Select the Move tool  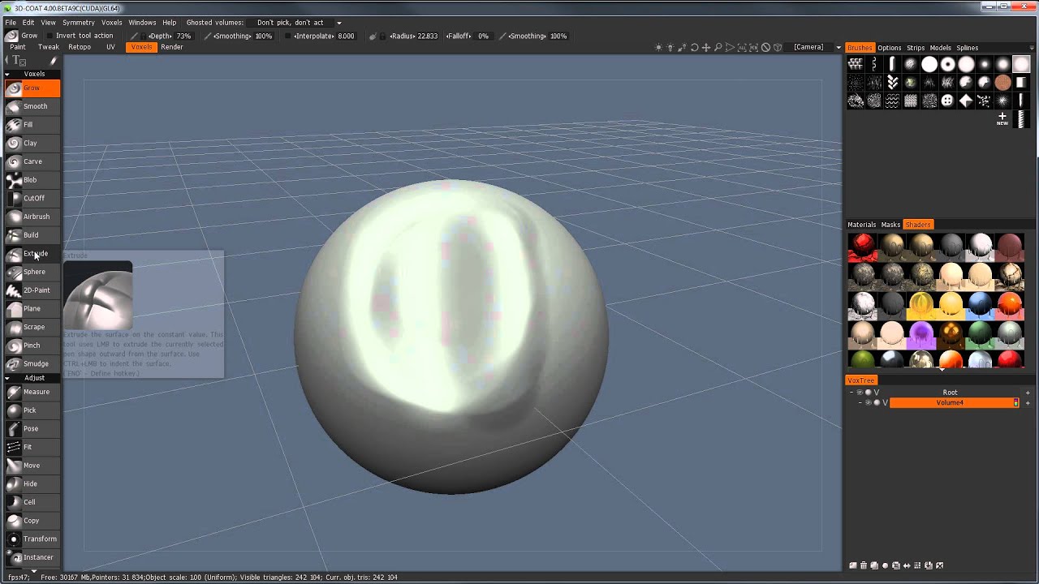pos(31,466)
